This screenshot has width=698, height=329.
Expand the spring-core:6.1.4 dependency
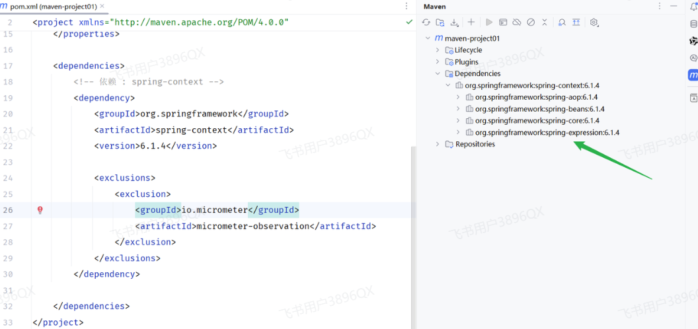click(x=458, y=121)
